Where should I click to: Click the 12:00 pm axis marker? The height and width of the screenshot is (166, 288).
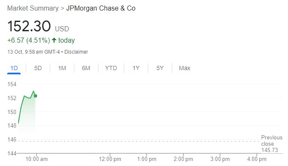110,159
